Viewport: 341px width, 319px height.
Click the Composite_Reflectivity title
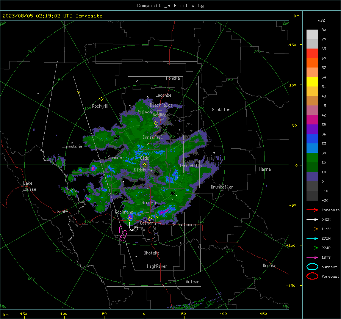point(170,6)
